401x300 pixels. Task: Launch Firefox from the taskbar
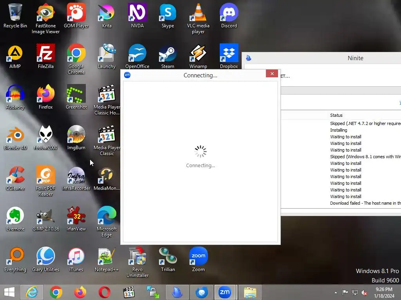coord(80,292)
